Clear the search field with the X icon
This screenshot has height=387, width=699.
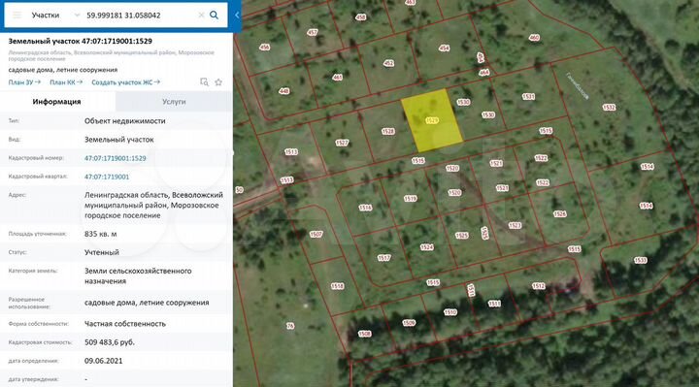tap(201, 16)
